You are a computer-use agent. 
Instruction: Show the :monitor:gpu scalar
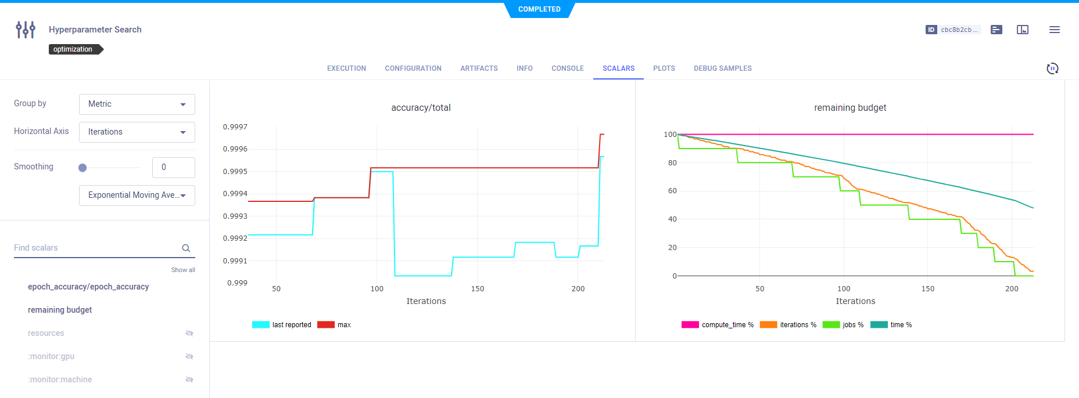189,356
